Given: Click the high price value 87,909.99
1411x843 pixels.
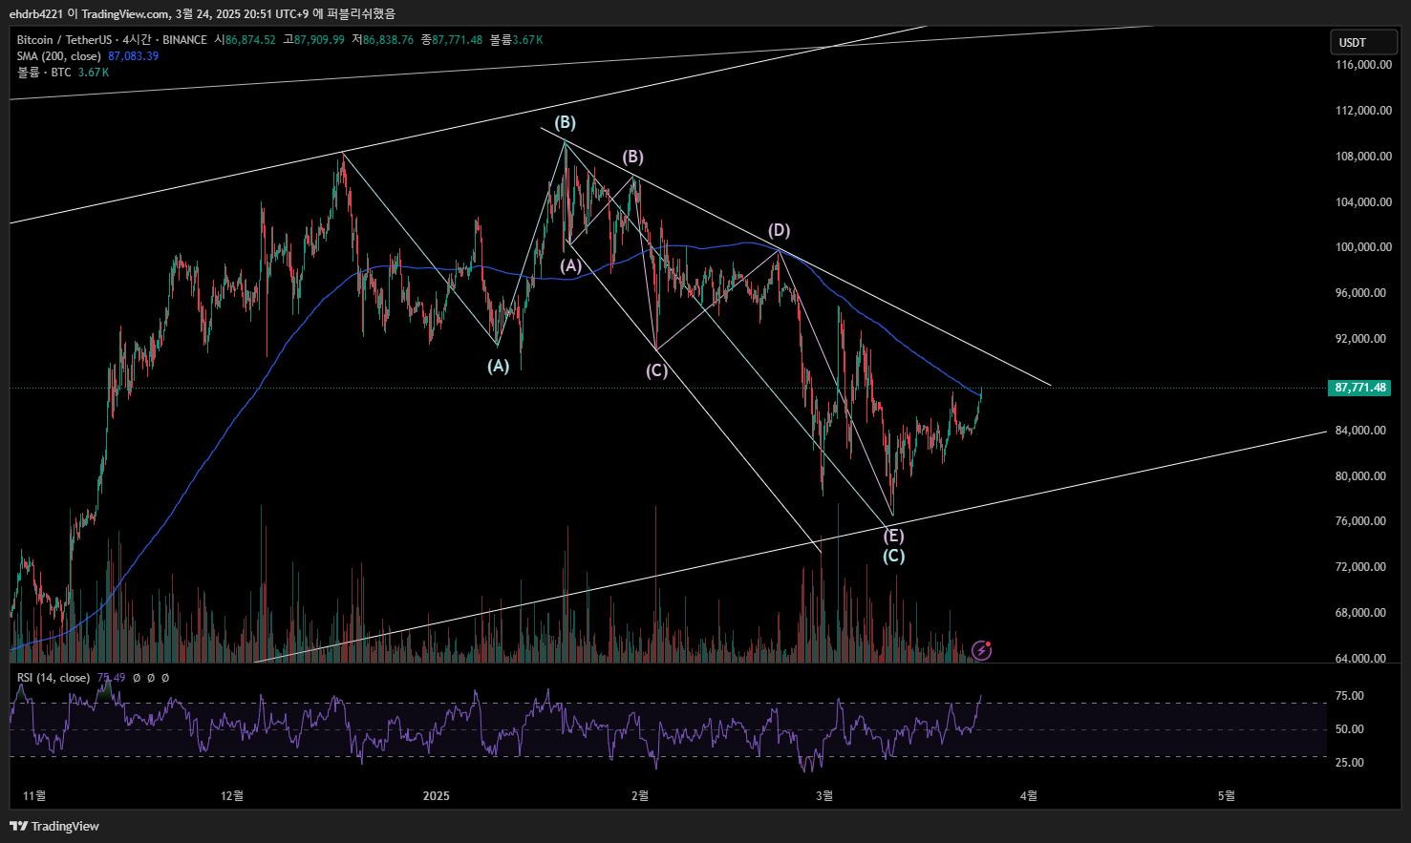Looking at the screenshot, I should (319, 40).
